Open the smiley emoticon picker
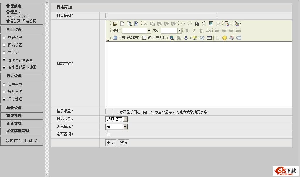The image size is (300, 177). (225, 38)
